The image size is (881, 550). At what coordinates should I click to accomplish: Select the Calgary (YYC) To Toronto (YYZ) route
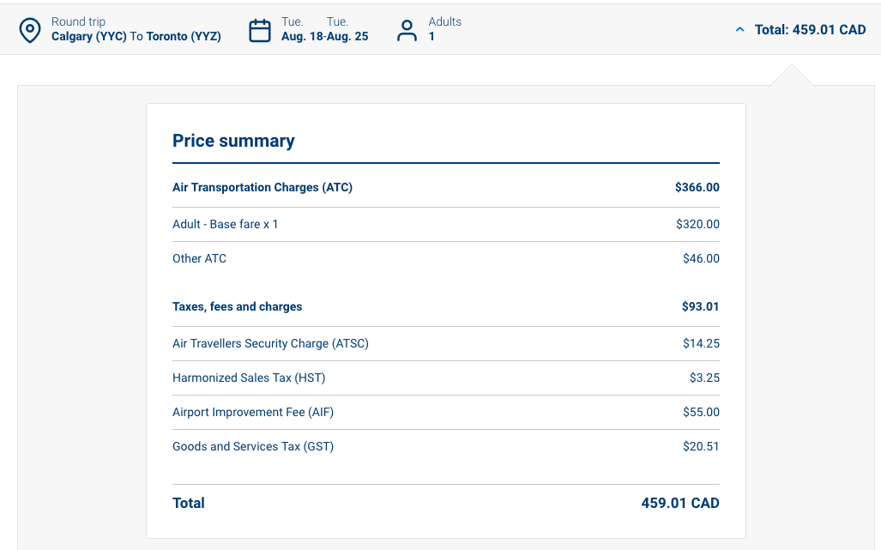[136, 37]
